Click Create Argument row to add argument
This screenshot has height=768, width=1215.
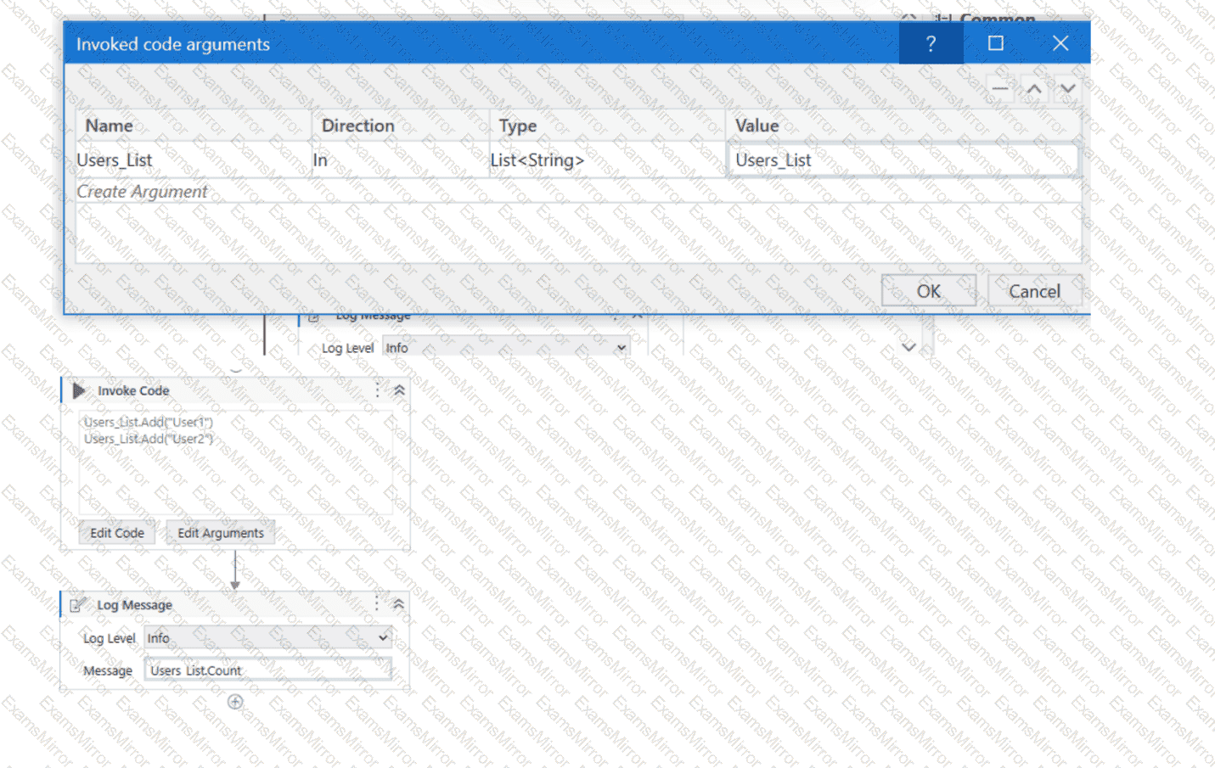tap(142, 192)
